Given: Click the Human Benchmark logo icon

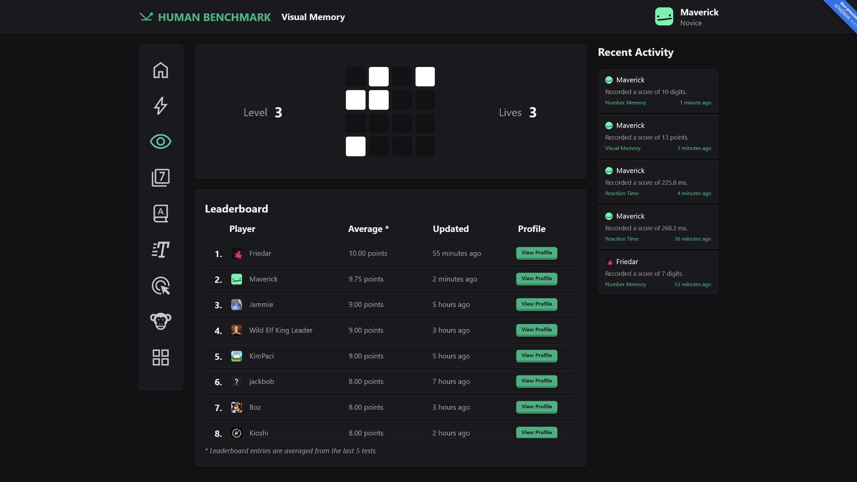Looking at the screenshot, I should (x=146, y=17).
